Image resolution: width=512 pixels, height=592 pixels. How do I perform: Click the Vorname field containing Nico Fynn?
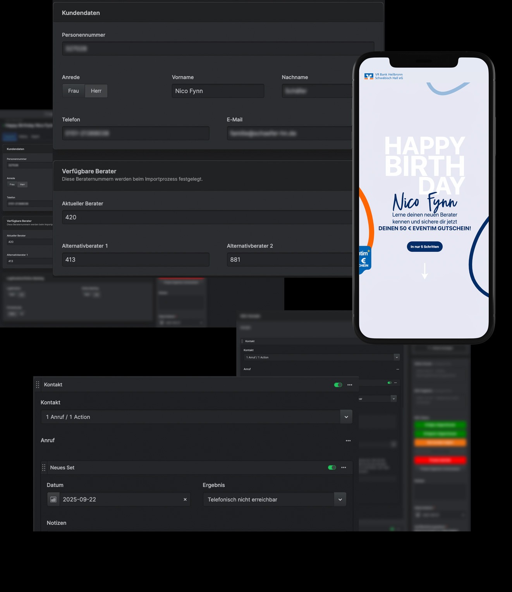tap(218, 91)
